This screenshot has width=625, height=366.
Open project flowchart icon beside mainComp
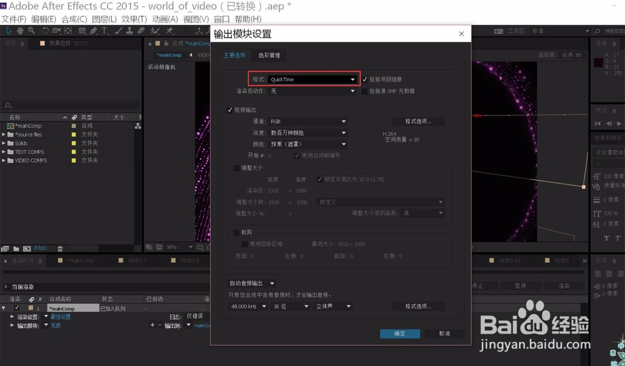tap(137, 126)
